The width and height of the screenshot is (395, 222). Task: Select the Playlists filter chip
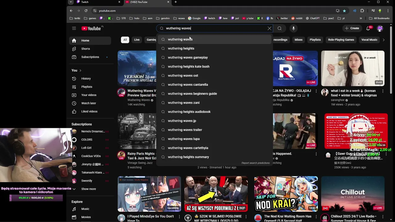point(315,40)
